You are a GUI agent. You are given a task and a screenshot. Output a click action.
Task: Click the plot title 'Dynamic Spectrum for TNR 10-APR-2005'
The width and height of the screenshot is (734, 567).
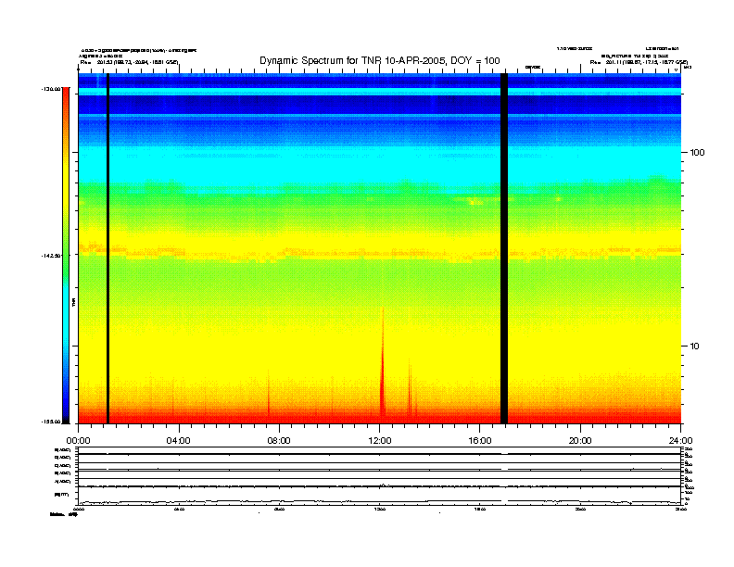[380, 60]
